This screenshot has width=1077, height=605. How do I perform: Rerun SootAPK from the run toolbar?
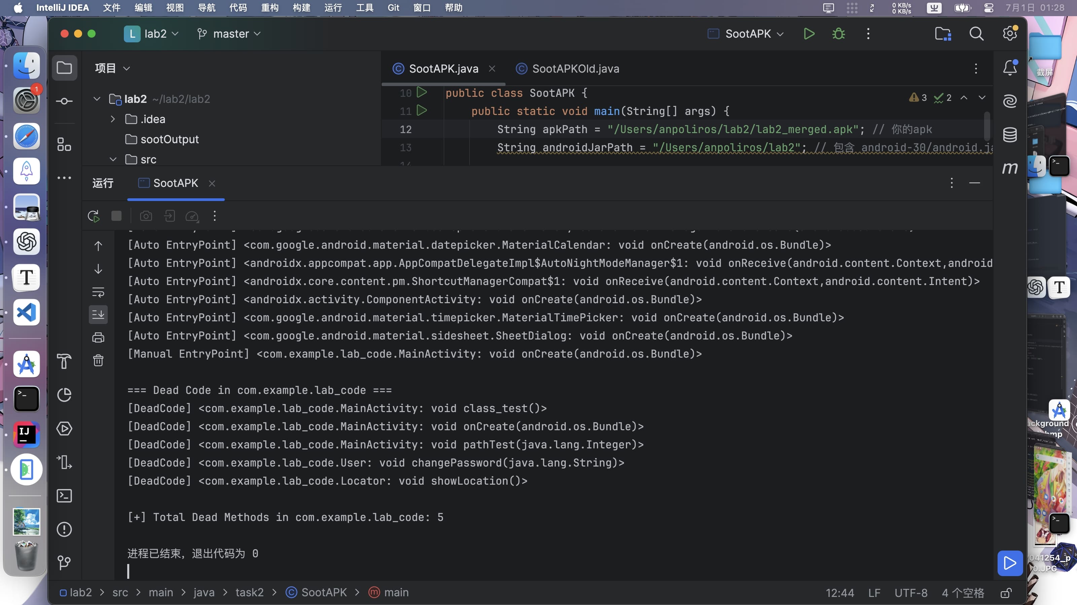point(93,216)
